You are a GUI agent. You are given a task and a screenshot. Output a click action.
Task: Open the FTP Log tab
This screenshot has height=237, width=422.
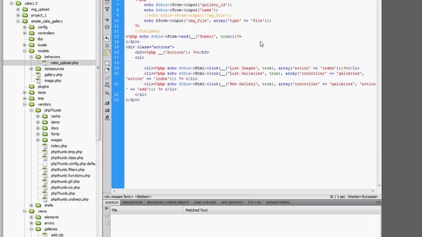(x=255, y=202)
